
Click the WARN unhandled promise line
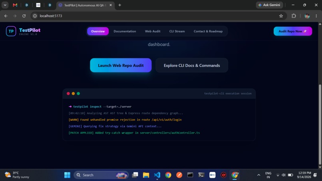point(125,119)
